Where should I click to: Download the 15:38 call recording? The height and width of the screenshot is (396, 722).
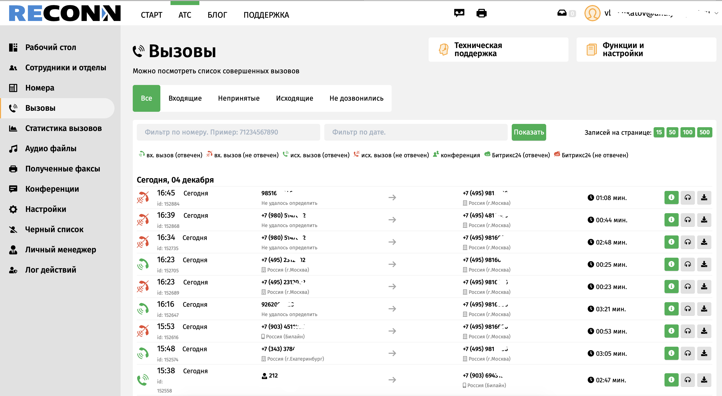coord(704,380)
